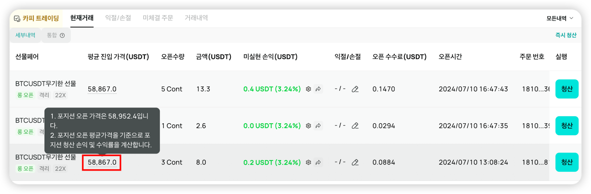Expand the 모든내역 dropdown
The image size is (591, 194).
coord(560,18)
